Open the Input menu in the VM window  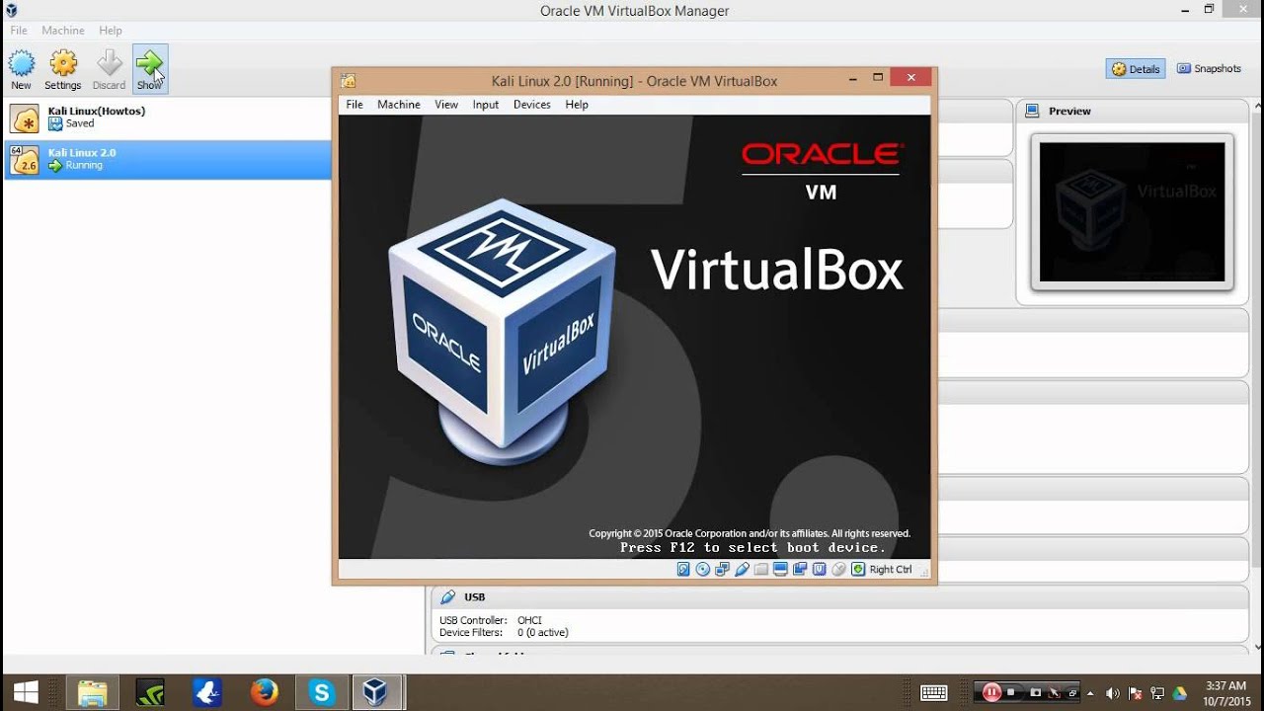pos(486,105)
